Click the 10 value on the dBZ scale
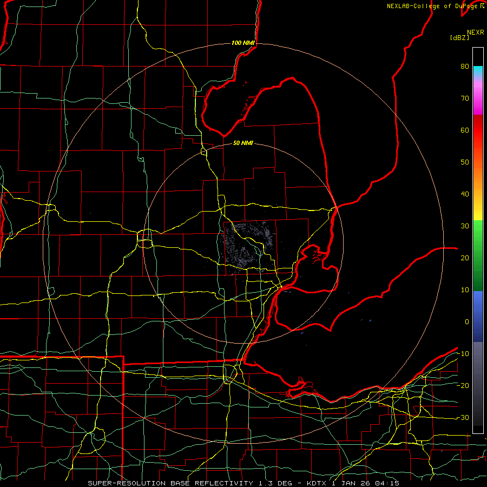Screen dimensions: 487x487 coord(465,290)
